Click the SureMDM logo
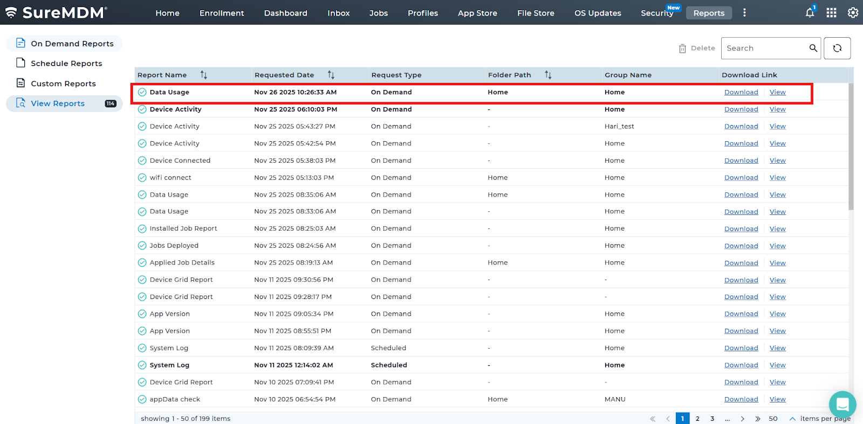 coord(56,13)
